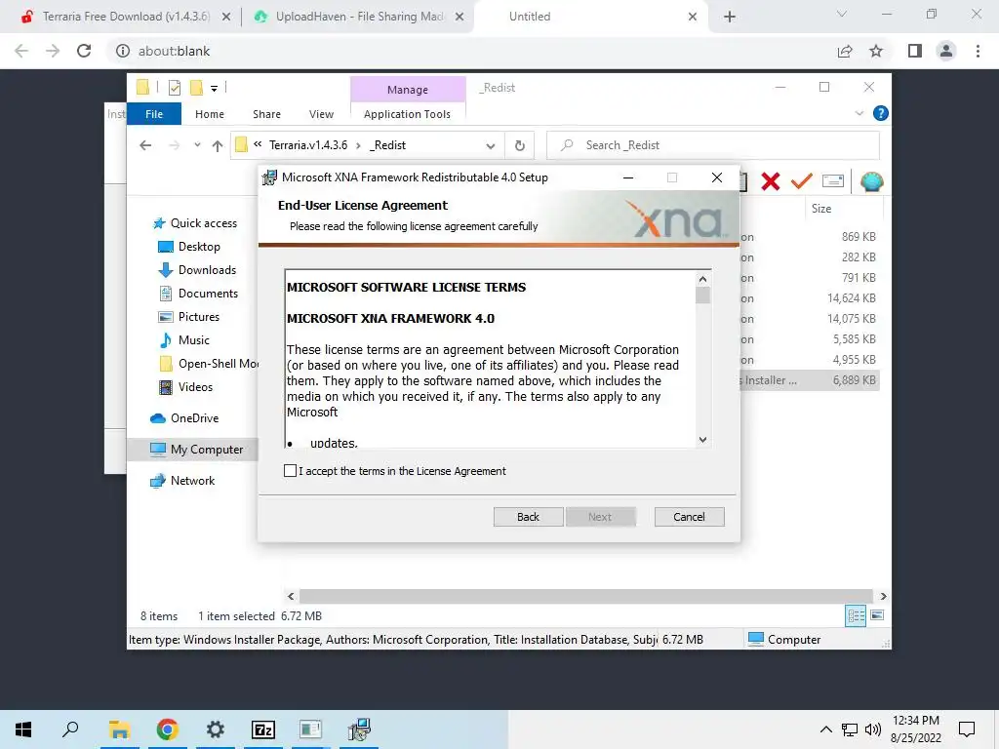Go up one folder level
Image resolution: width=999 pixels, height=749 pixels.
[218, 146]
